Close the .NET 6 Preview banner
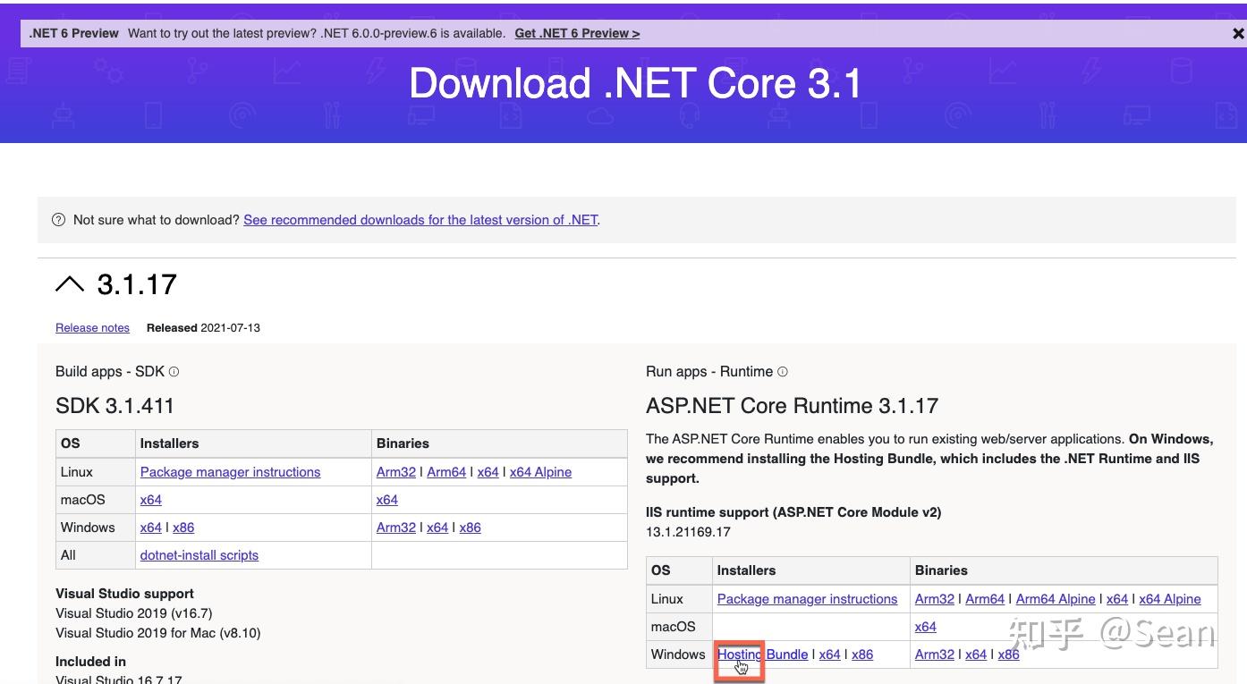This screenshot has width=1247, height=684. pos(1238,33)
